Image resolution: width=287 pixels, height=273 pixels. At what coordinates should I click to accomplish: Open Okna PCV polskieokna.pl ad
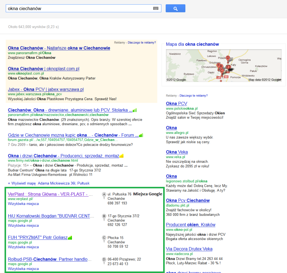pyautogui.click(x=176, y=104)
